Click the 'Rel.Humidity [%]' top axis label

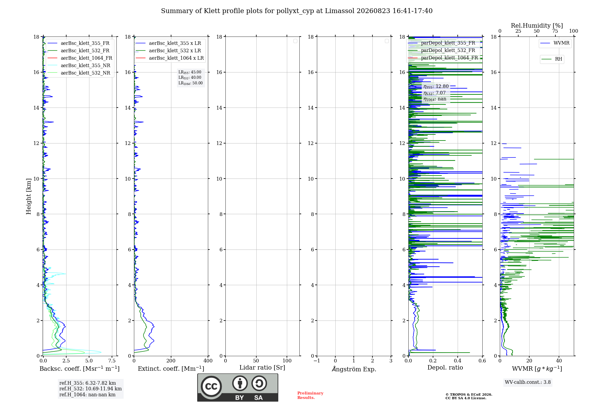537,26
